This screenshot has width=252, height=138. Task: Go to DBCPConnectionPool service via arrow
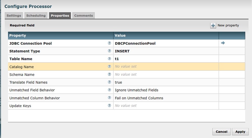coord(223,43)
